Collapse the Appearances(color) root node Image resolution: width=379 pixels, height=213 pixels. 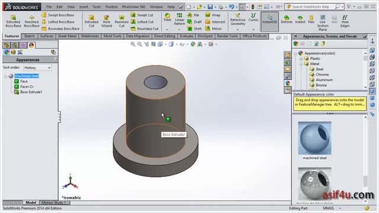[x=296, y=53]
